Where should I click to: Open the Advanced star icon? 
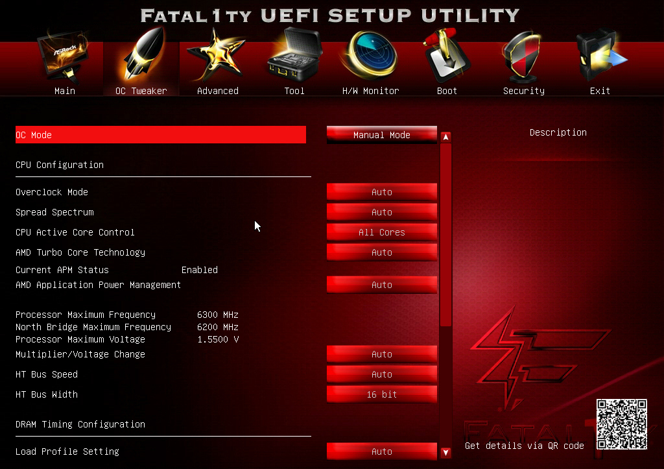pyautogui.click(x=217, y=56)
